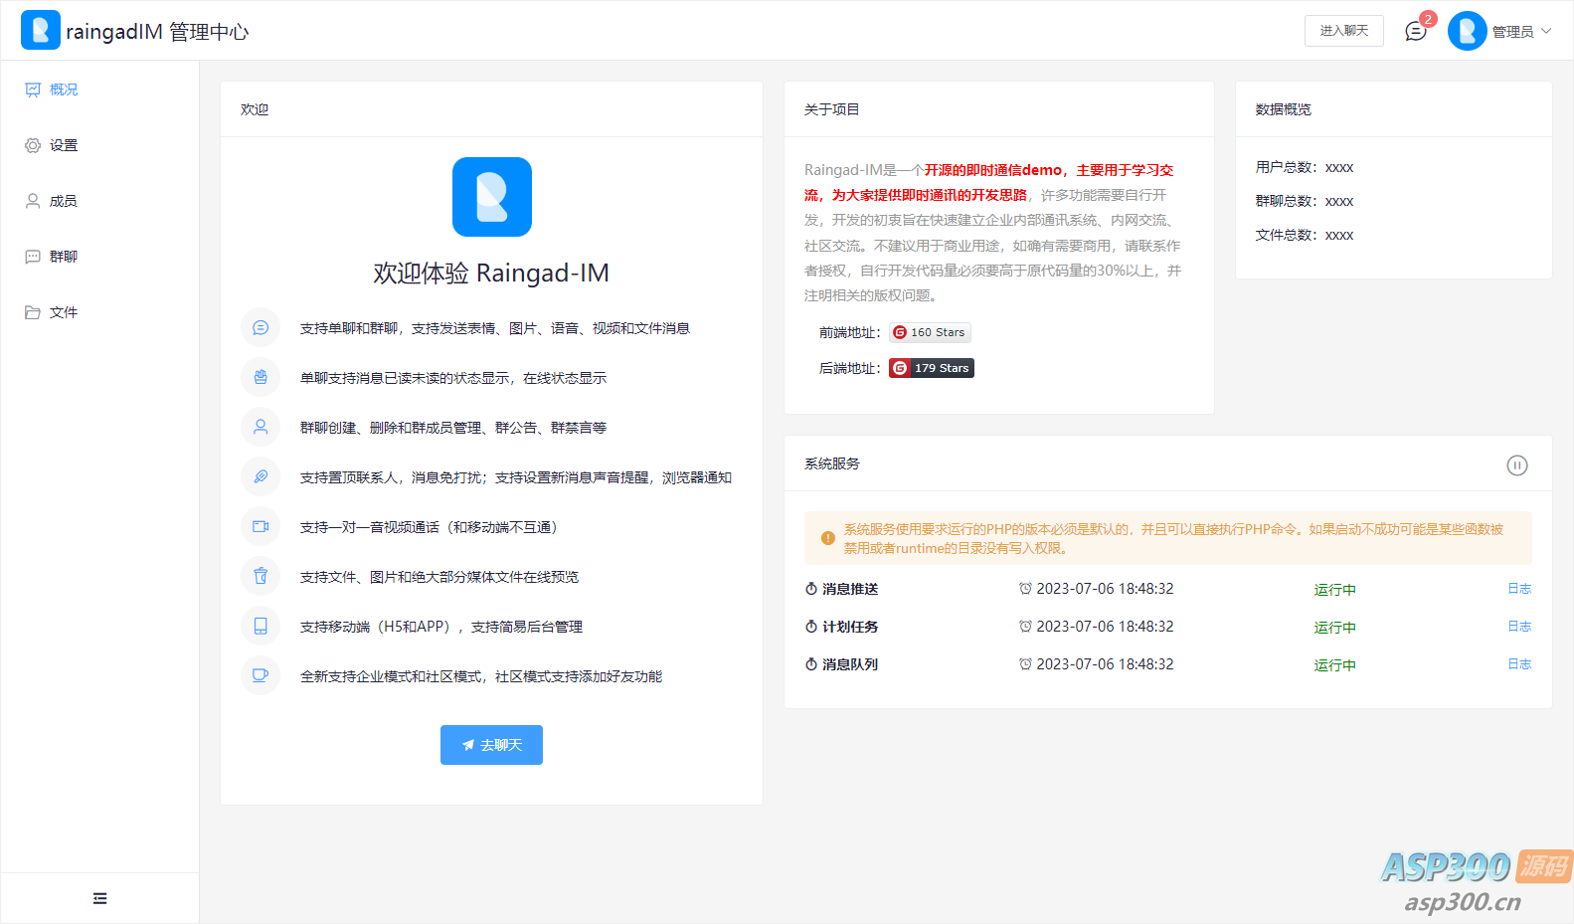The width and height of the screenshot is (1574, 924).
Task: Open the 概况 overview menu item
Action: (x=64, y=90)
